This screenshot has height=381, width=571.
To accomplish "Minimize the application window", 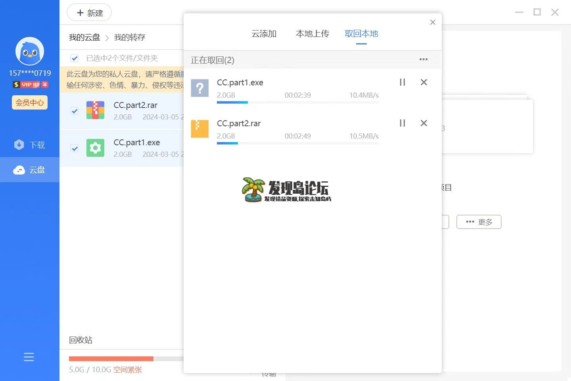I will pyautogui.click(x=519, y=12).
